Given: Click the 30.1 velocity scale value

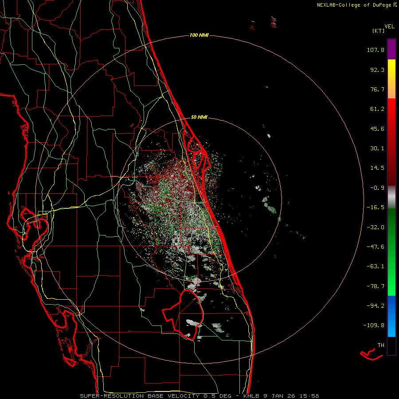Looking at the screenshot, I should point(377,149).
